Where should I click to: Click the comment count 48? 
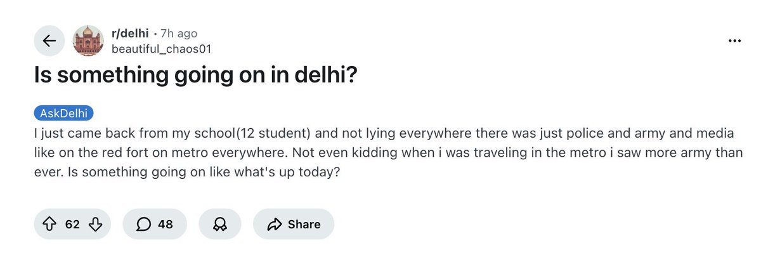(165, 225)
